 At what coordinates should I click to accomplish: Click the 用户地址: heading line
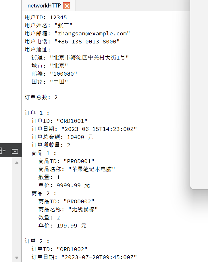pos(37,49)
